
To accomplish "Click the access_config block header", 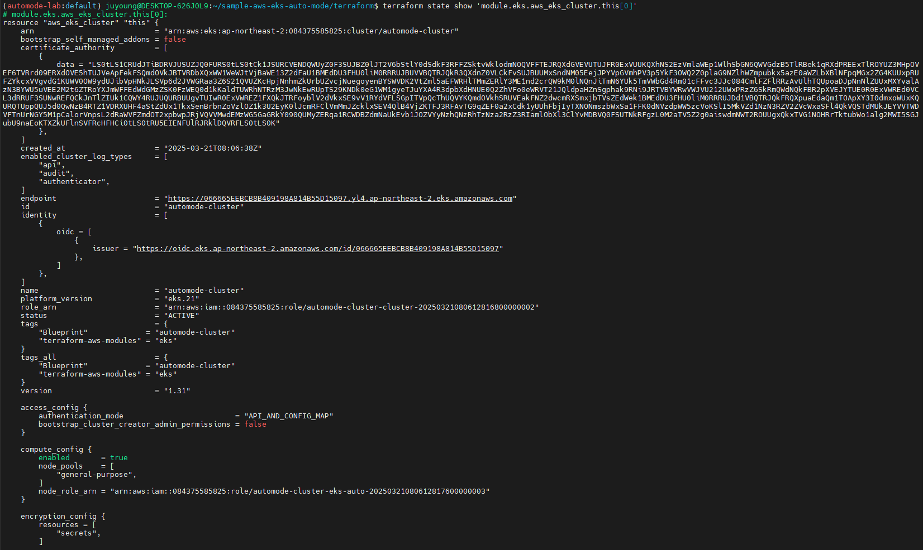I will click(x=54, y=408).
